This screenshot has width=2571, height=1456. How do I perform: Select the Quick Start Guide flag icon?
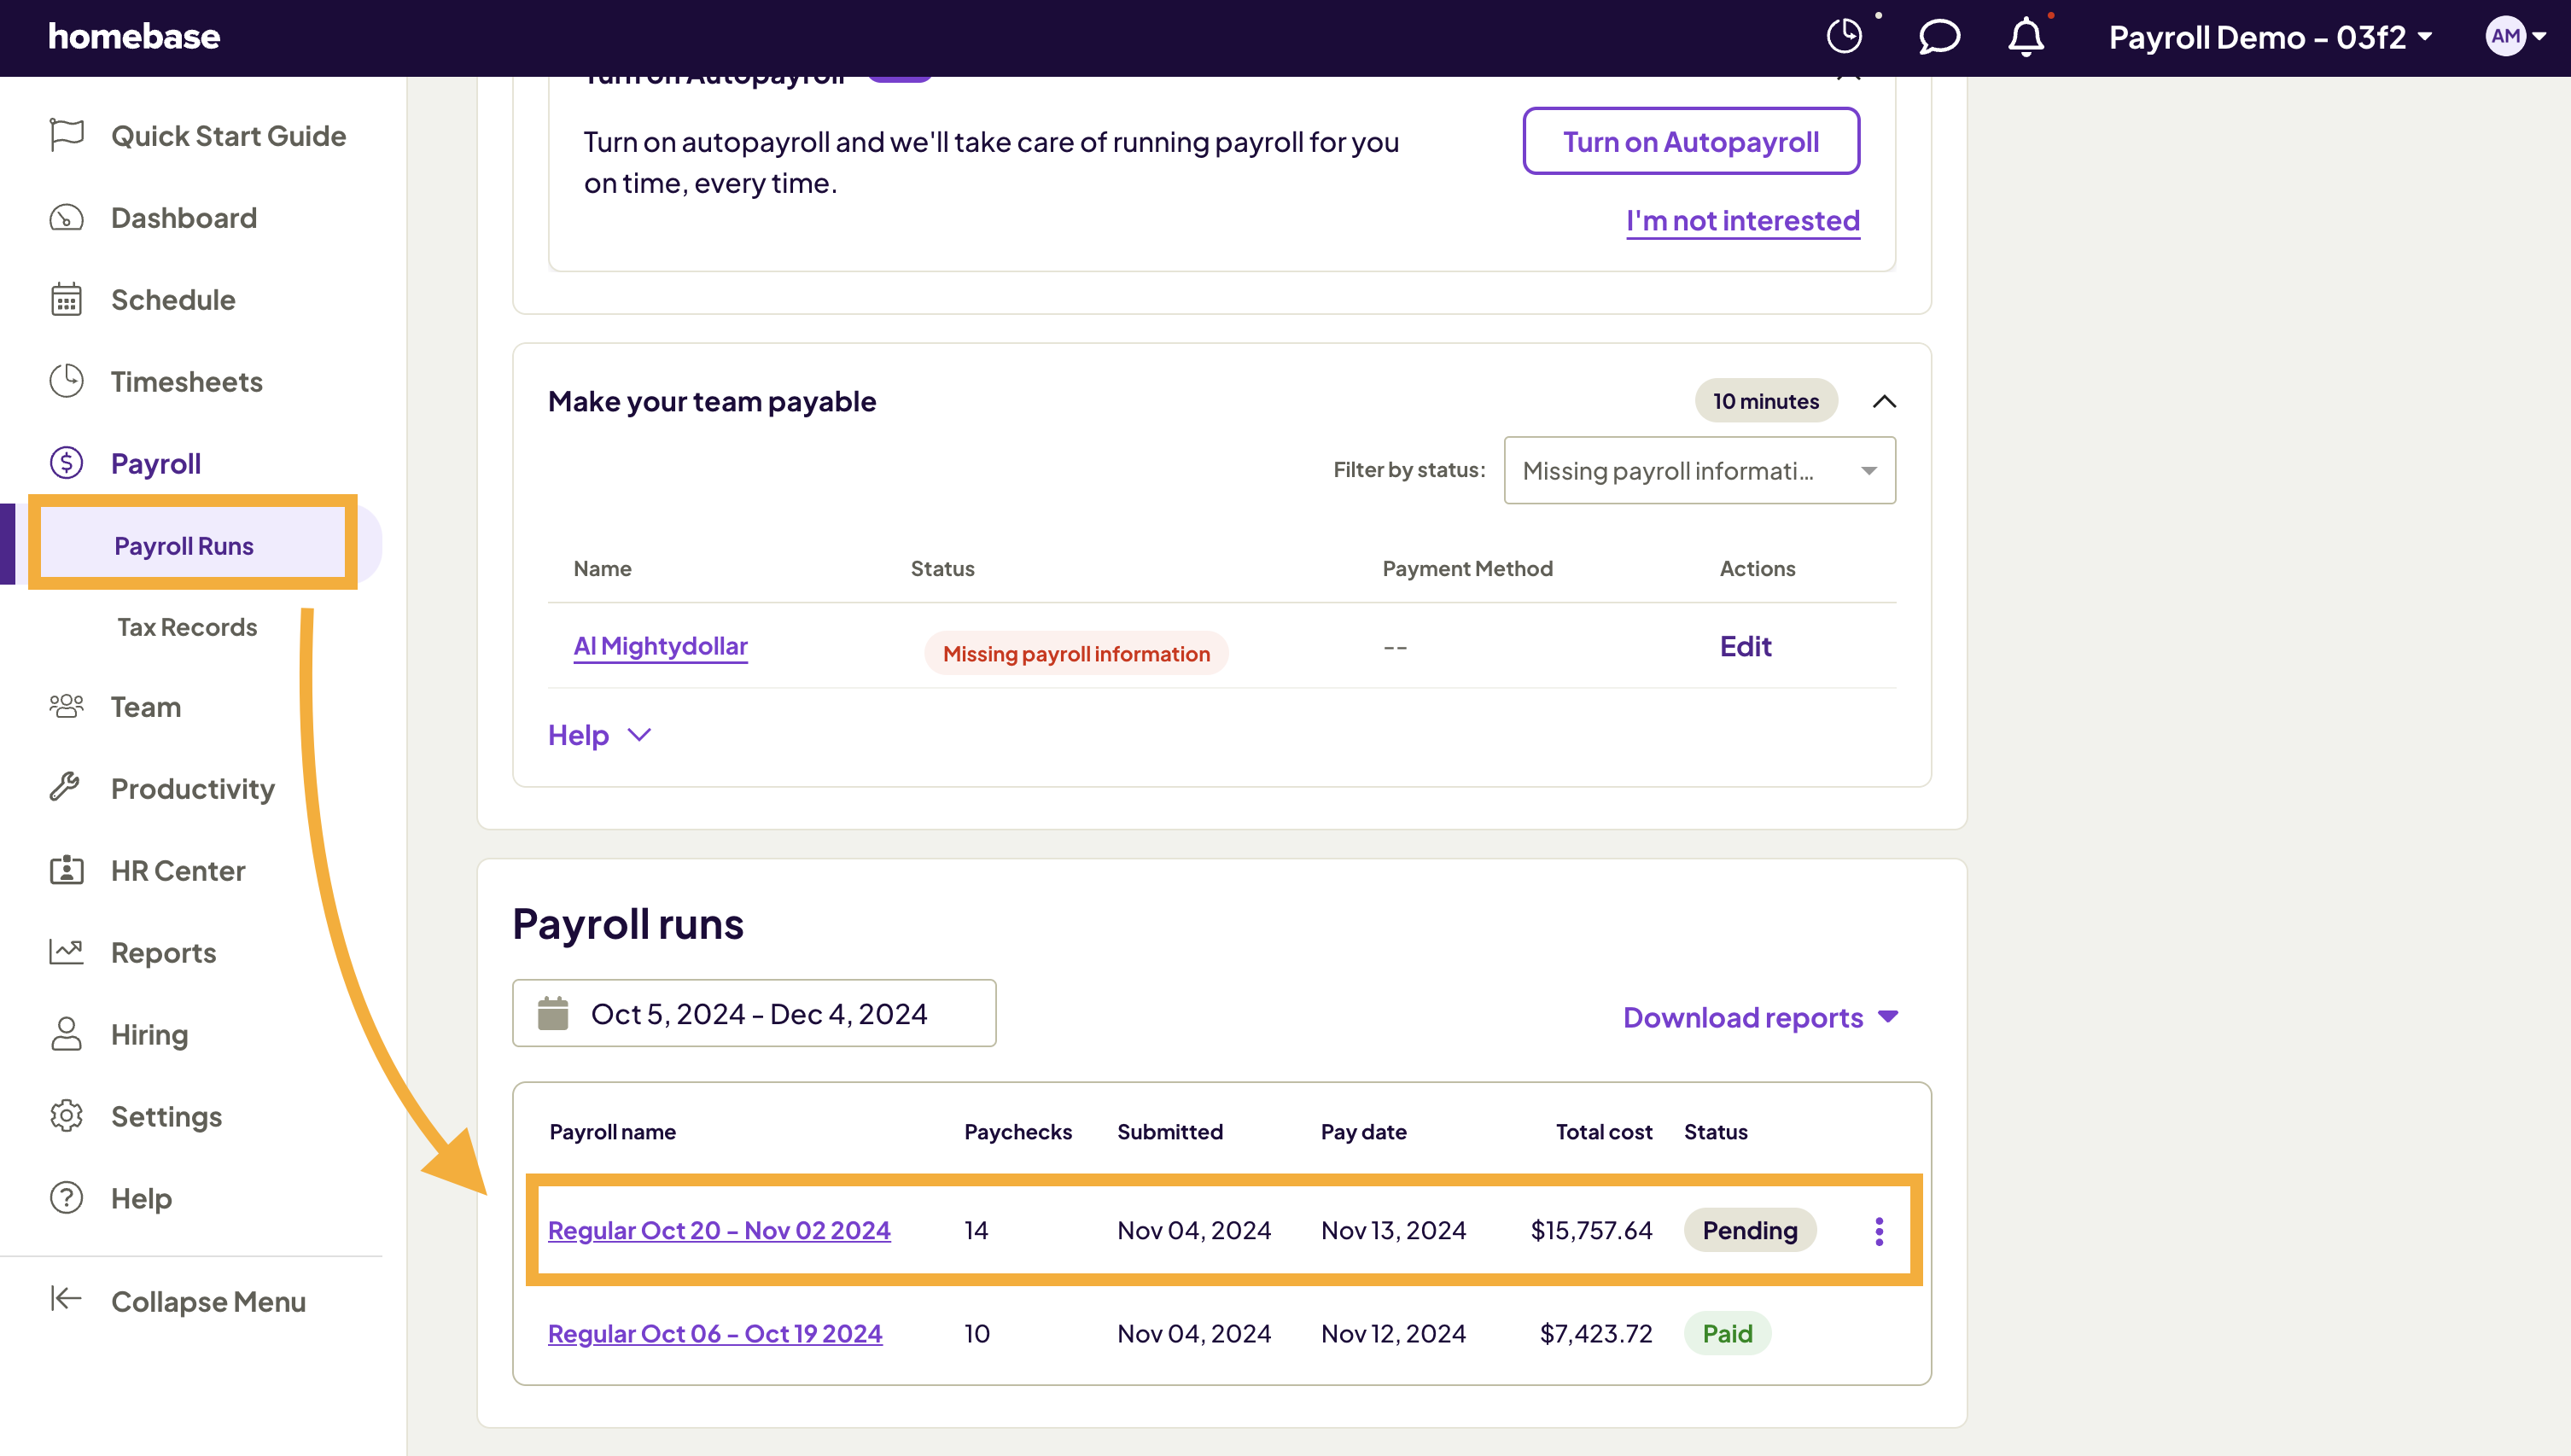pyautogui.click(x=66, y=135)
